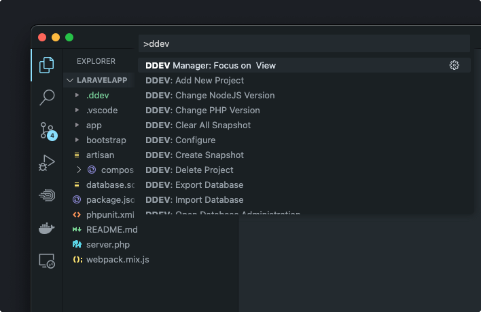Viewport: 481px width, 312px height.
Task: Click the phpunit.xml orange brackets icon
Action: 77,214
